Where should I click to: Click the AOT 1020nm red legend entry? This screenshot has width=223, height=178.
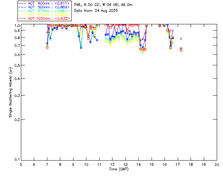[x=44, y=18]
